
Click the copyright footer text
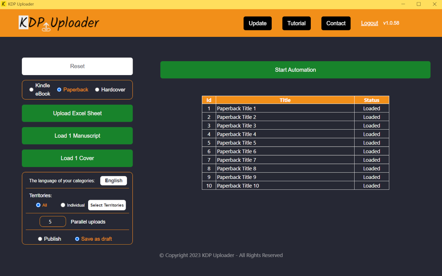[221, 255]
